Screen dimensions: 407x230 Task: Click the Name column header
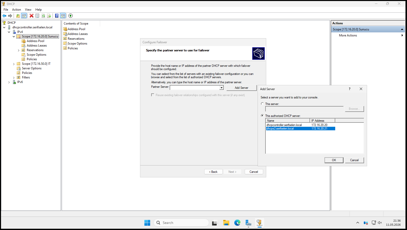(288, 121)
